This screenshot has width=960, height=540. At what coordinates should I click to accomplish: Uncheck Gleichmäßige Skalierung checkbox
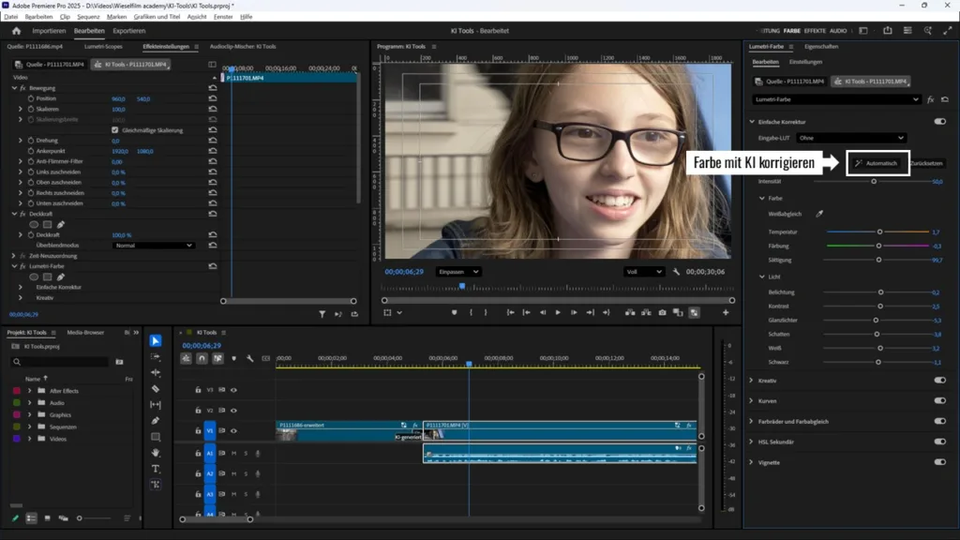point(115,130)
